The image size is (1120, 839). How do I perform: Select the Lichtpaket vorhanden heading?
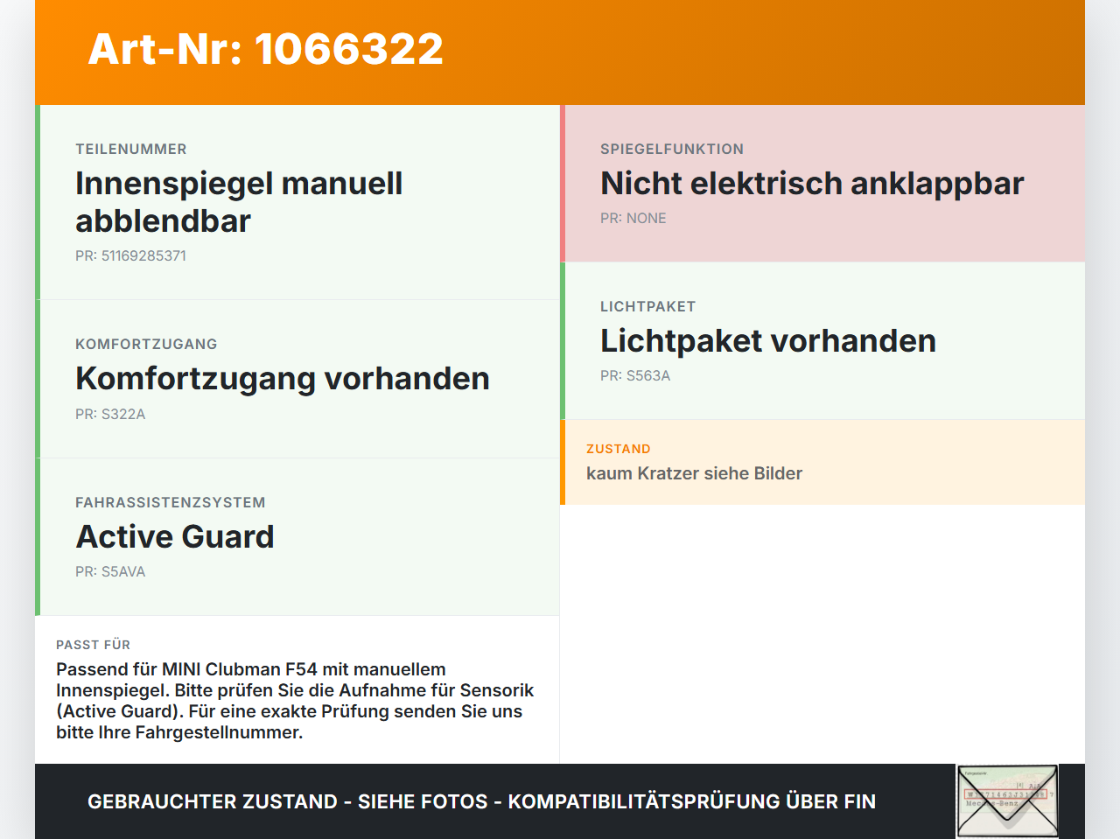tap(768, 341)
